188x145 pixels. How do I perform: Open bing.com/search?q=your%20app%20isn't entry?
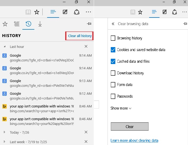pos(47,121)
